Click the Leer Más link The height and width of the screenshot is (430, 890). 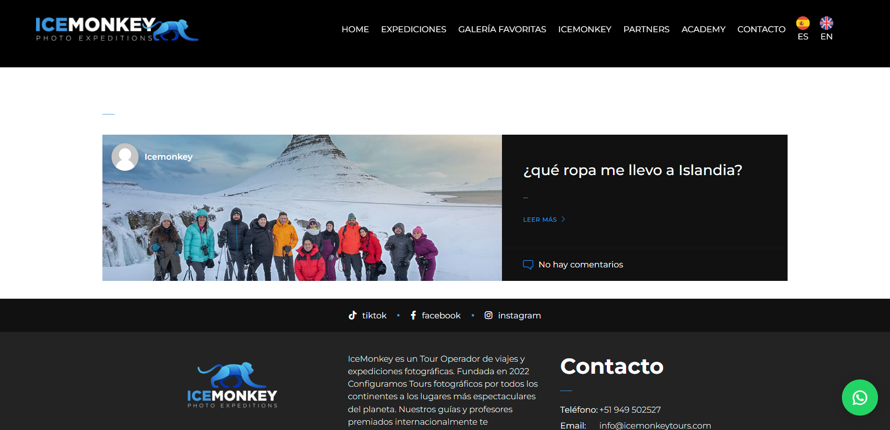click(x=540, y=219)
